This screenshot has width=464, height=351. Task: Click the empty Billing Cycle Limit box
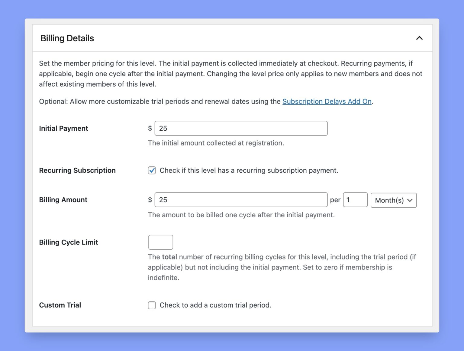coord(160,242)
